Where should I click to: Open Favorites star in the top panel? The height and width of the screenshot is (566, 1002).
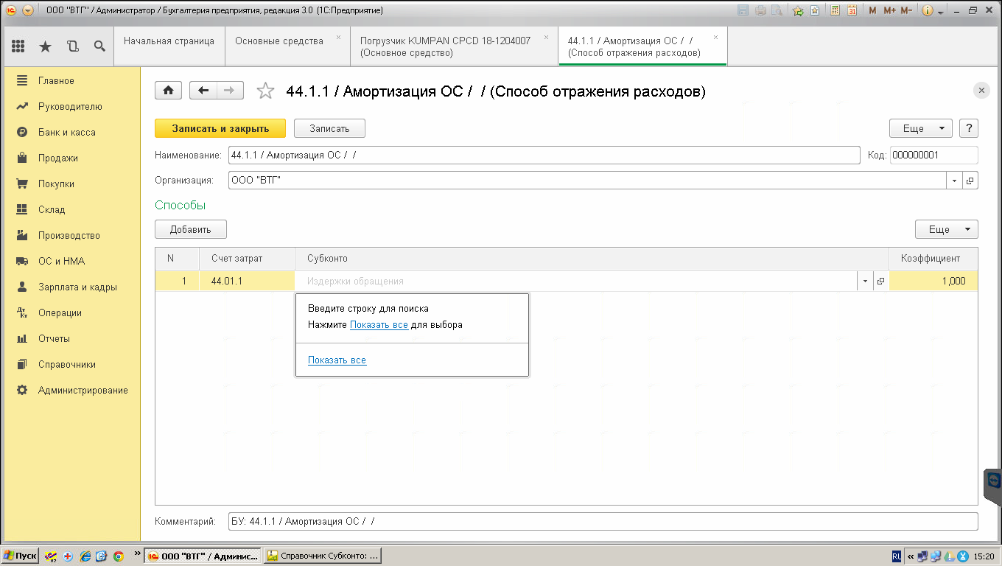point(46,46)
